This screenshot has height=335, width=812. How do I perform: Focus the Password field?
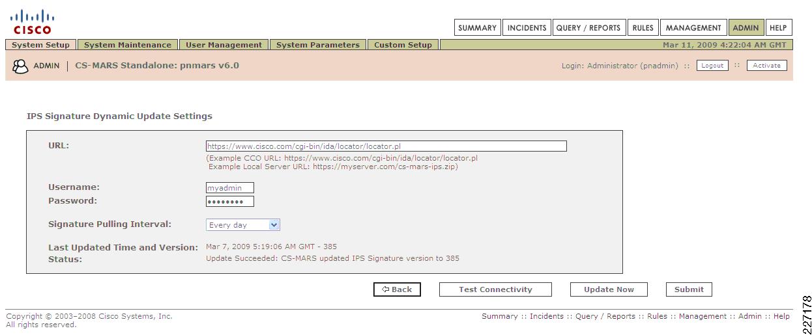[230, 202]
